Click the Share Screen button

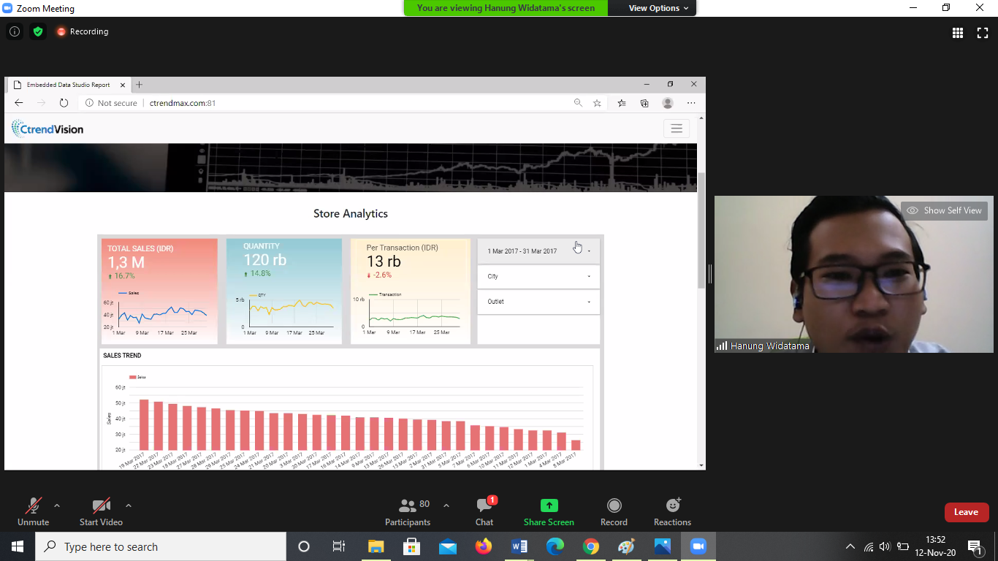pyautogui.click(x=549, y=512)
